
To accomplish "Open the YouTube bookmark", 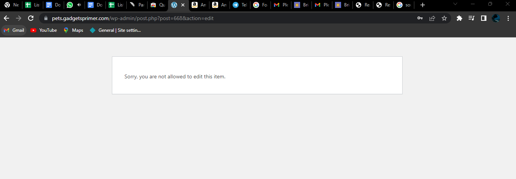I will 44,30.
